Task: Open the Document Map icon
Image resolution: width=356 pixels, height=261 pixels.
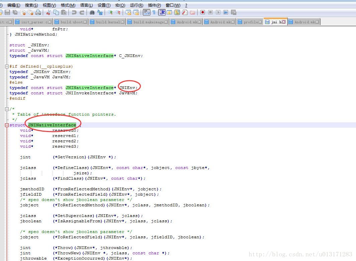Action: click(177, 12)
